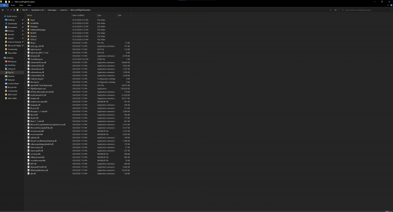
Task: Select the crashrpt_lang.ini file icon
Action: 28,79
